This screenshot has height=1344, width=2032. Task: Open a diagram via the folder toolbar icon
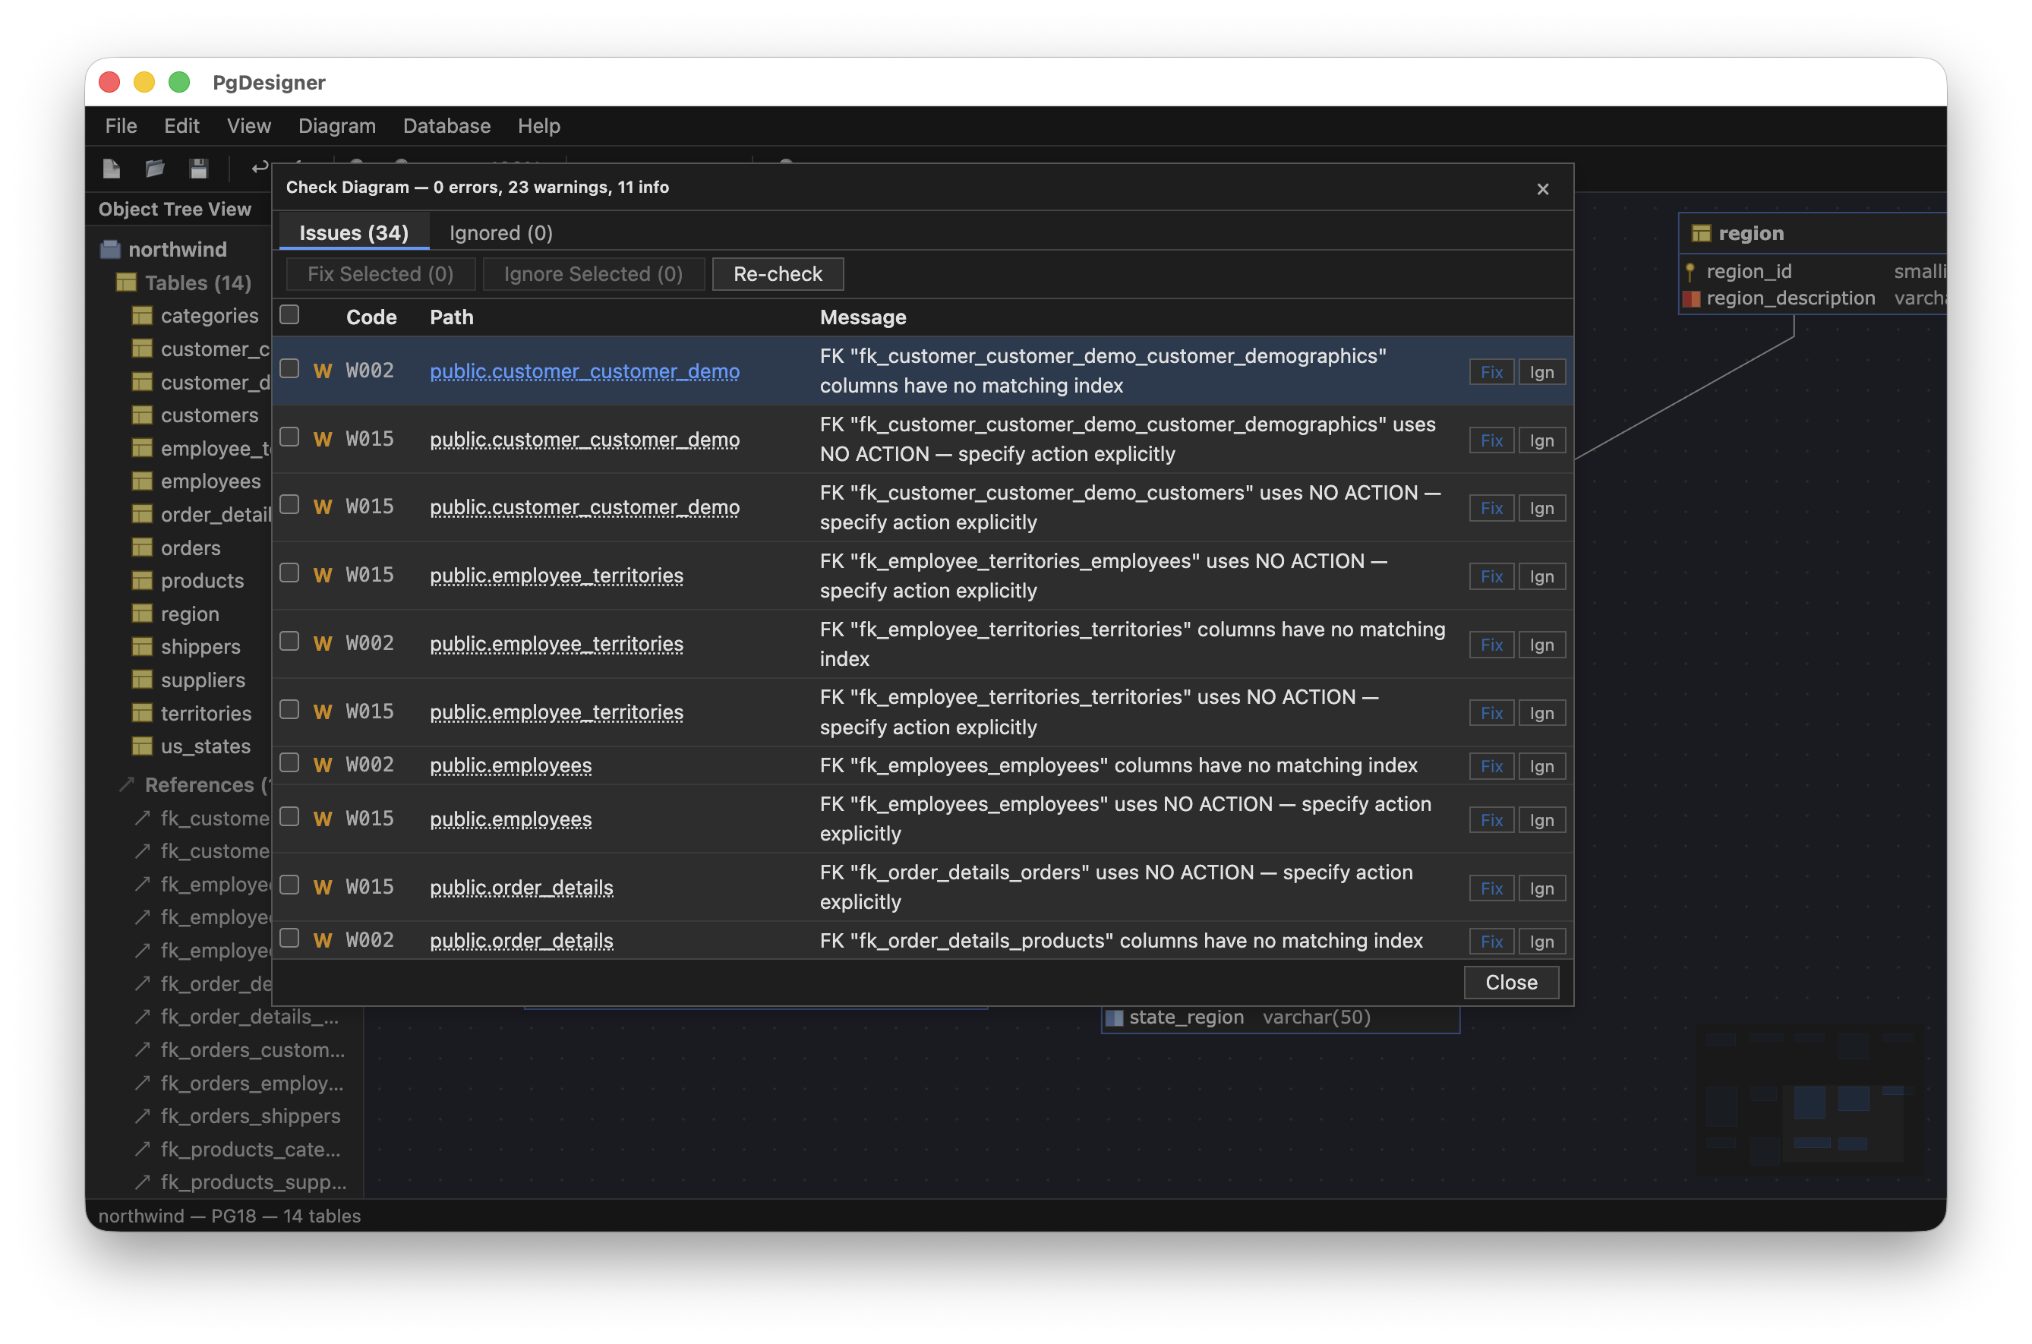(155, 169)
